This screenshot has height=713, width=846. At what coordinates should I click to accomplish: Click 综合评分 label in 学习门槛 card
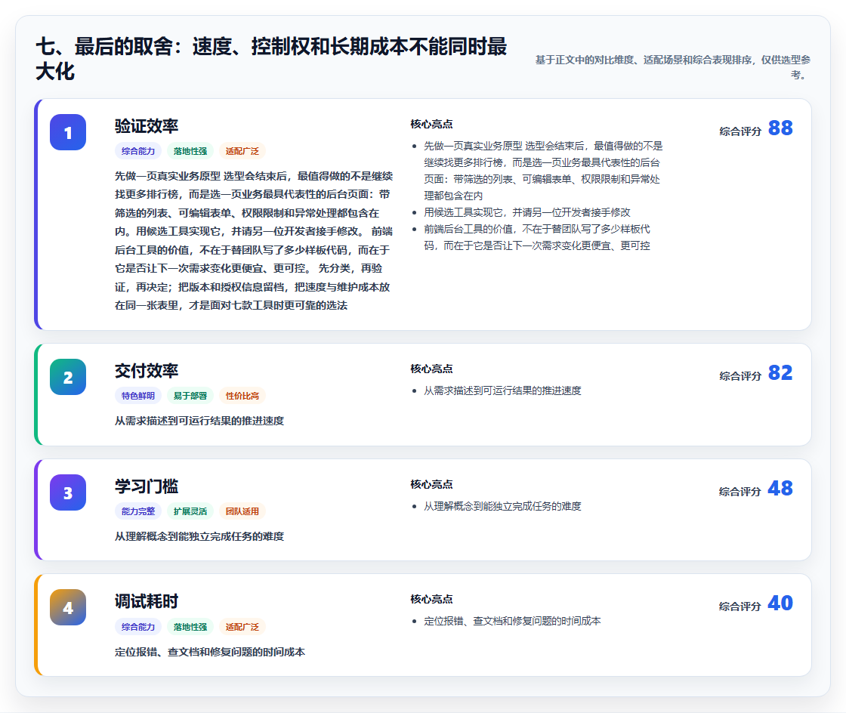[740, 492]
